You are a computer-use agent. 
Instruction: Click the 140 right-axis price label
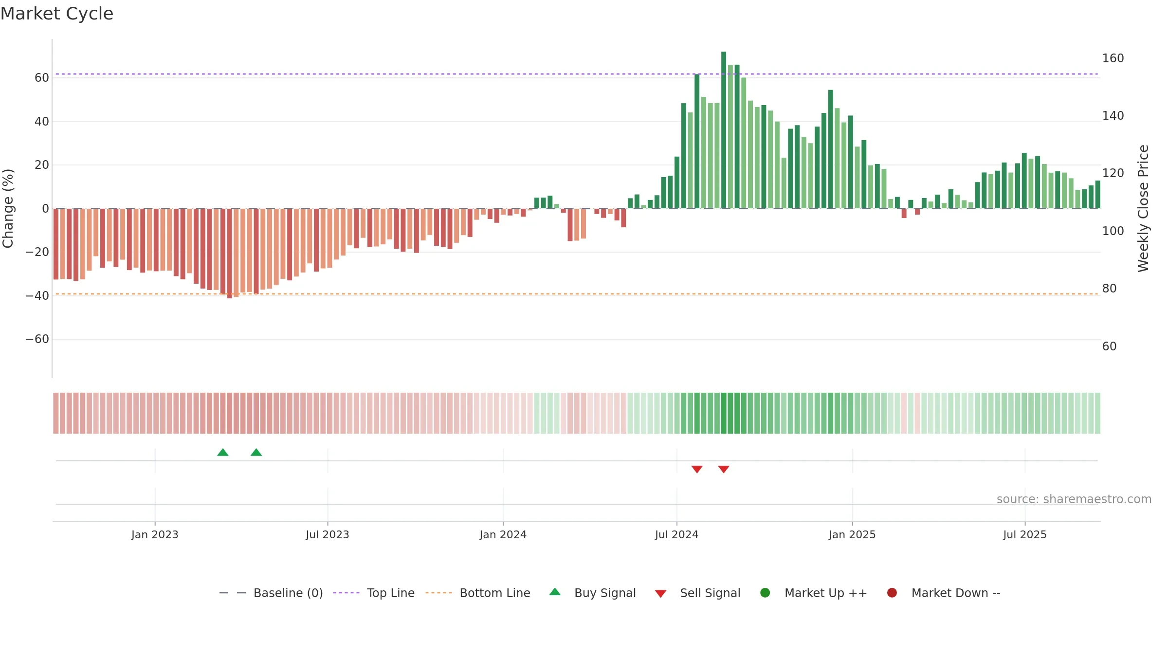[x=1113, y=116]
